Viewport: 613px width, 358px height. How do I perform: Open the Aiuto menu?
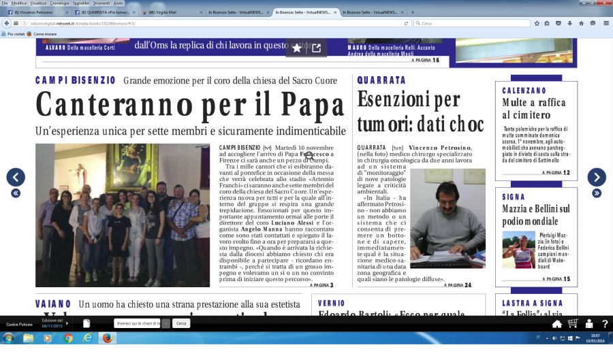[119, 3]
